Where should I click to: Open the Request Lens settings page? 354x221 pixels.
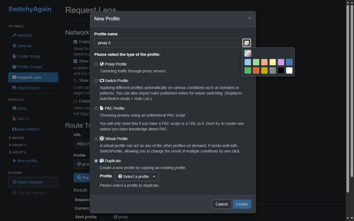tap(33, 77)
